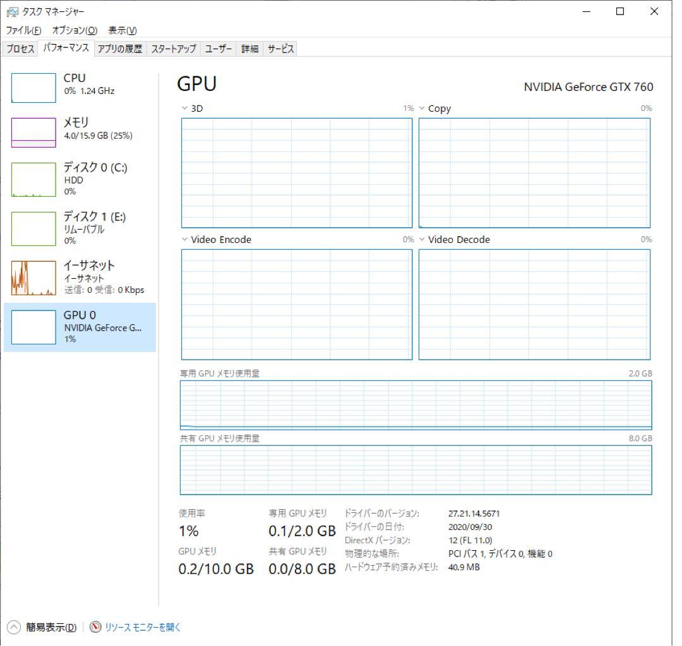Select ディスク 0 (C:) in the sidebar
Viewport: 682px width, 646px height.
[76, 179]
